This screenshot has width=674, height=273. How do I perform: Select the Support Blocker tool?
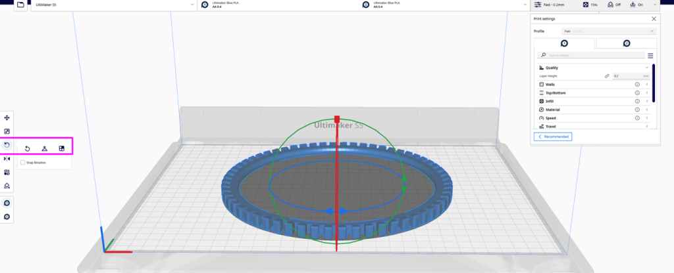pos(7,186)
